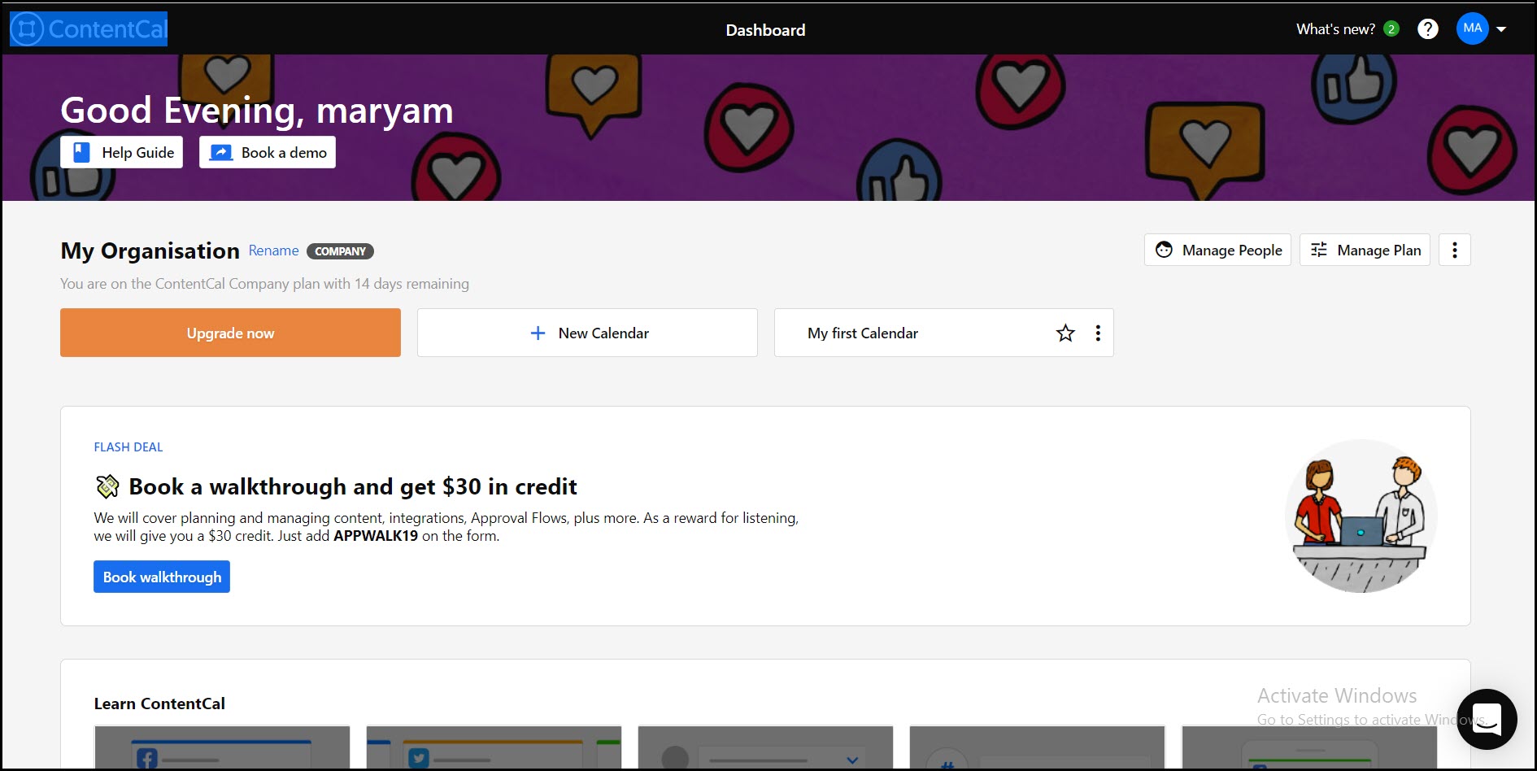Viewport: 1537px width, 771px height.
Task: Click Book a demo button
Action: (268, 152)
